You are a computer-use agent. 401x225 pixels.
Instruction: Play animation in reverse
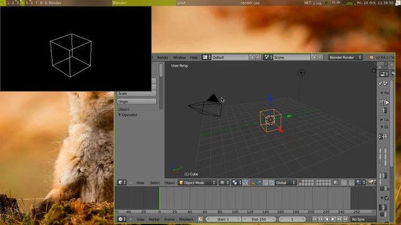(x=326, y=219)
